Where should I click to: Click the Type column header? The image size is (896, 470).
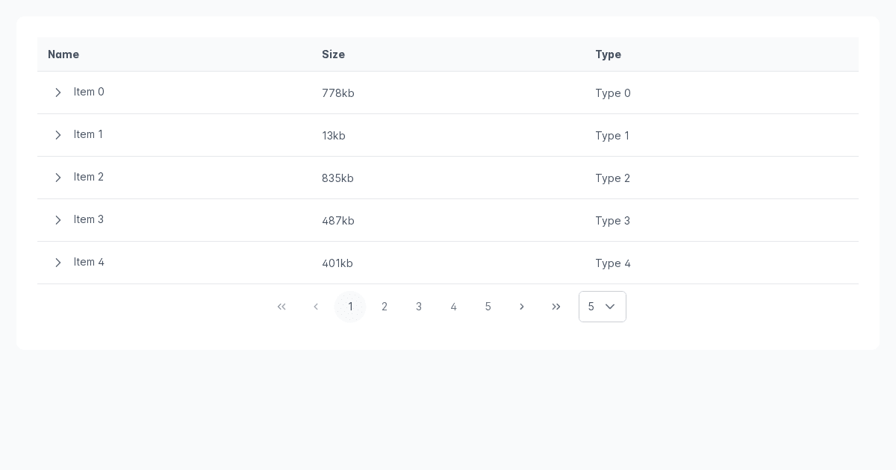[608, 54]
